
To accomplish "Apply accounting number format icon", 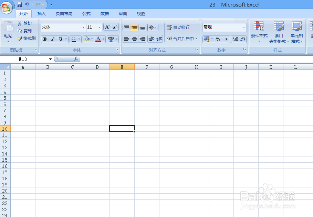I will click(207, 39).
